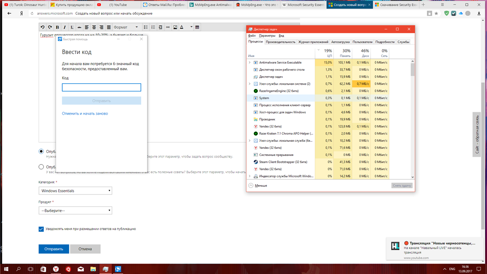Switch to 'Производительность' tab
This screenshot has width=487, height=274.
click(x=281, y=42)
